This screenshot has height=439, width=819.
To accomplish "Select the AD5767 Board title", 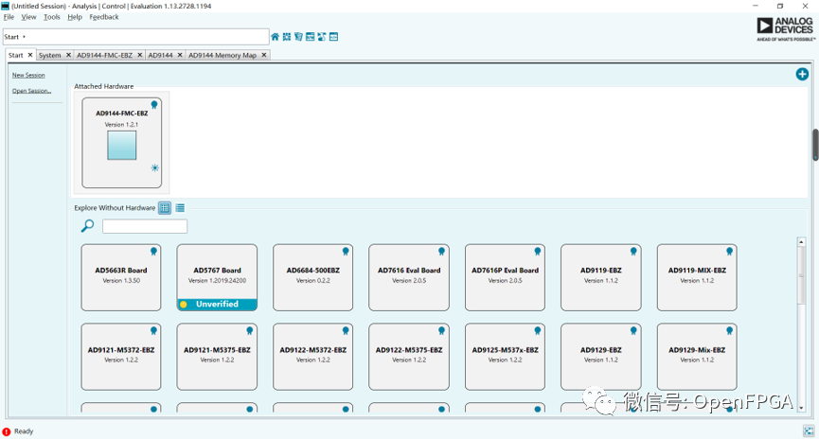I will (217, 271).
